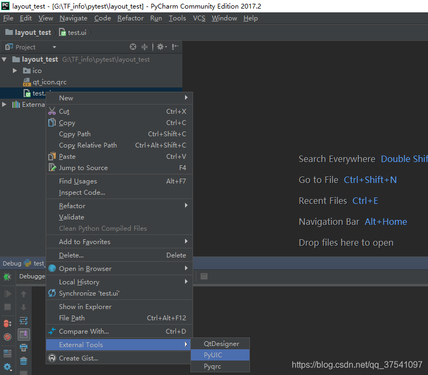Choose Copy Path from context menu
The height and width of the screenshot is (375, 428).
[119, 134]
